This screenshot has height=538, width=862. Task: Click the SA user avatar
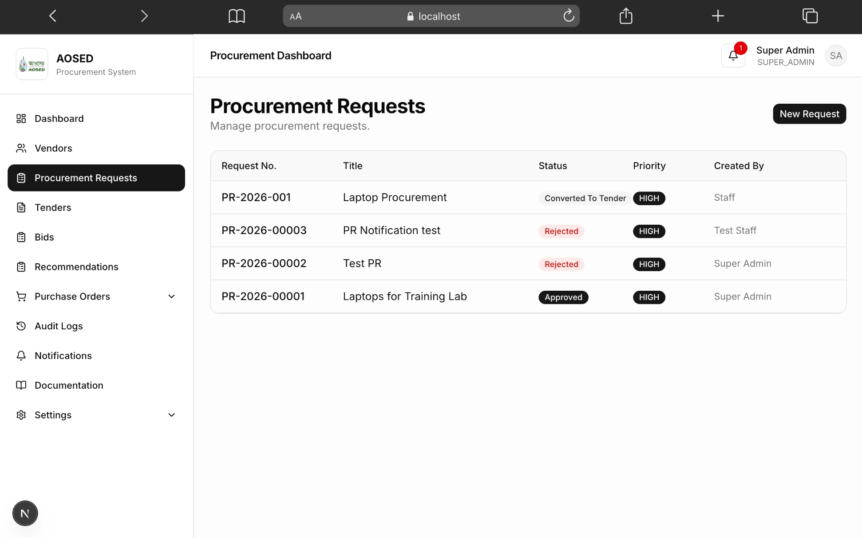pos(836,56)
